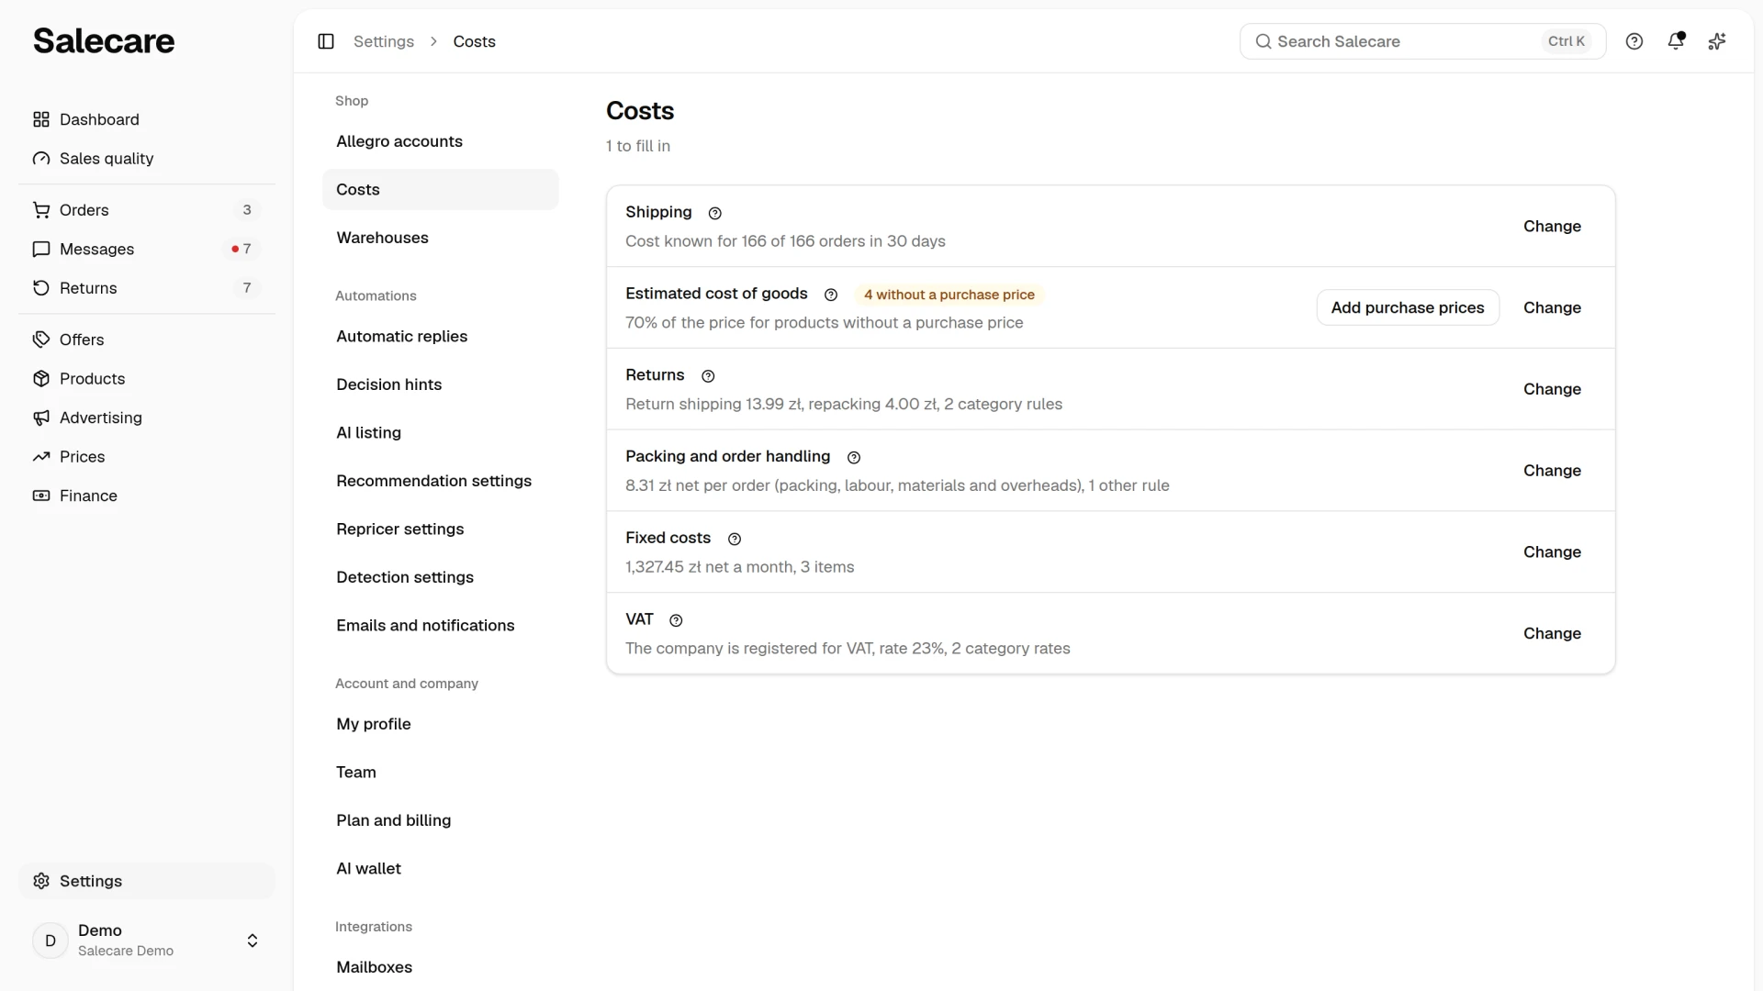The width and height of the screenshot is (1763, 991).
Task: Click the 4 without a purchase price badge
Action: tap(949, 295)
